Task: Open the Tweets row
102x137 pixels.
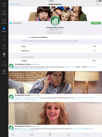Action: pyautogui.click(x=55, y=61)
